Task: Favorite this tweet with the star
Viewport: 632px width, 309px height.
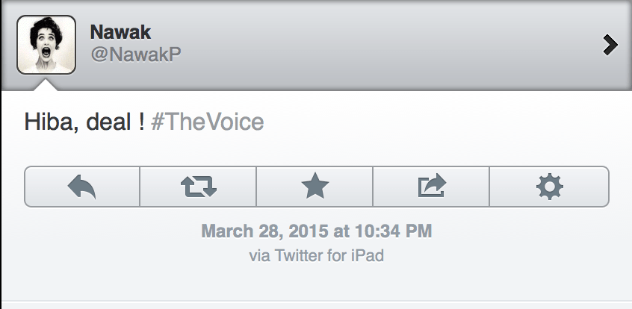Action: pos(315,186)
